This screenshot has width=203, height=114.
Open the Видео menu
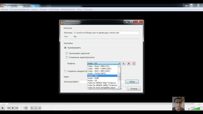[x=43, y=9]
